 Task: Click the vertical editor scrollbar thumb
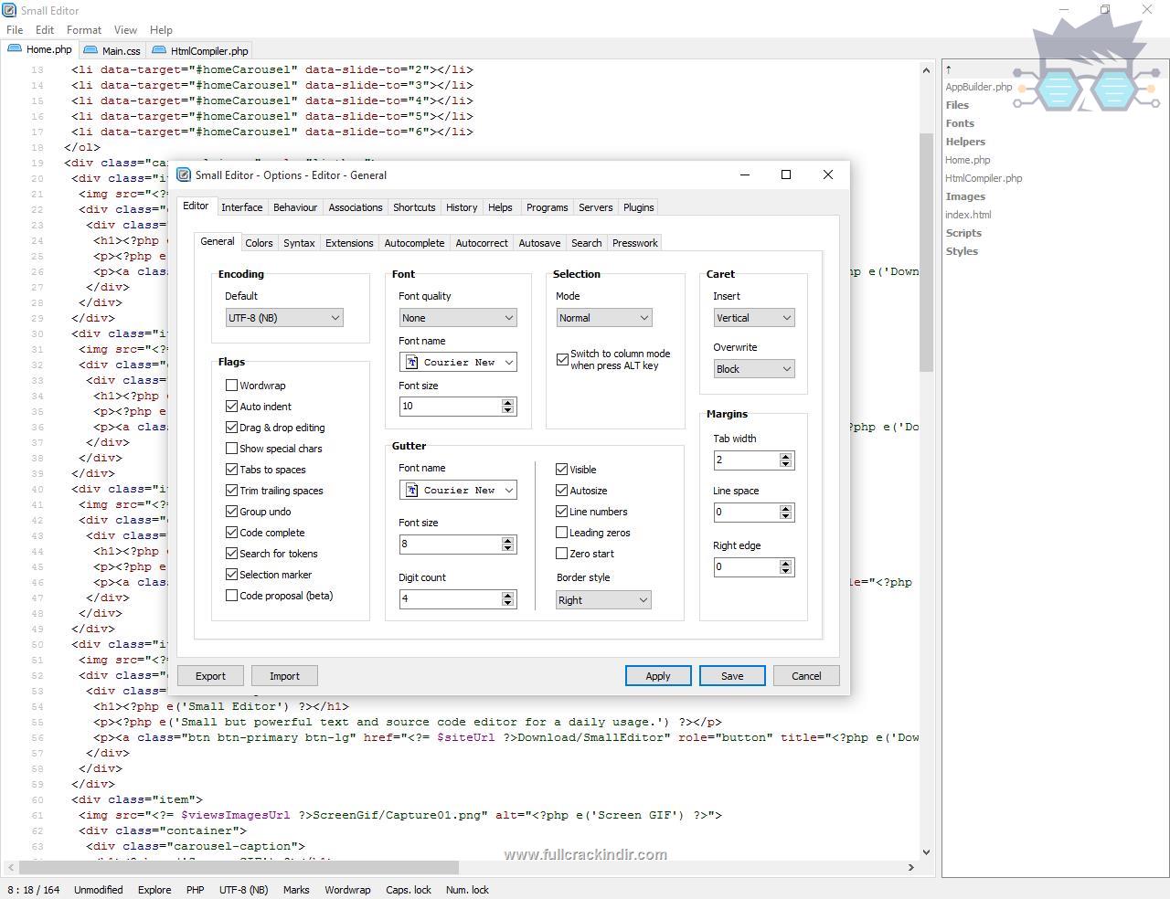point(926,252)
